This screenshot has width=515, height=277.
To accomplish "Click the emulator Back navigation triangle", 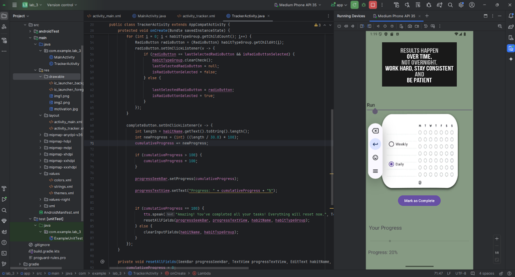I will click(x=378, y=26).
